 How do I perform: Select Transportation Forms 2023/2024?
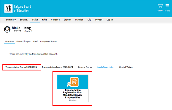click(x=57, y=67)
